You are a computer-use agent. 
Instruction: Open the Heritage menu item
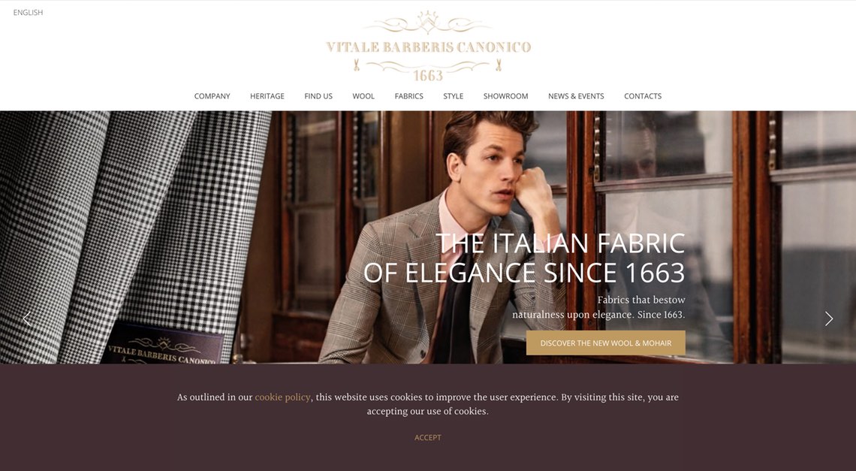267,95
